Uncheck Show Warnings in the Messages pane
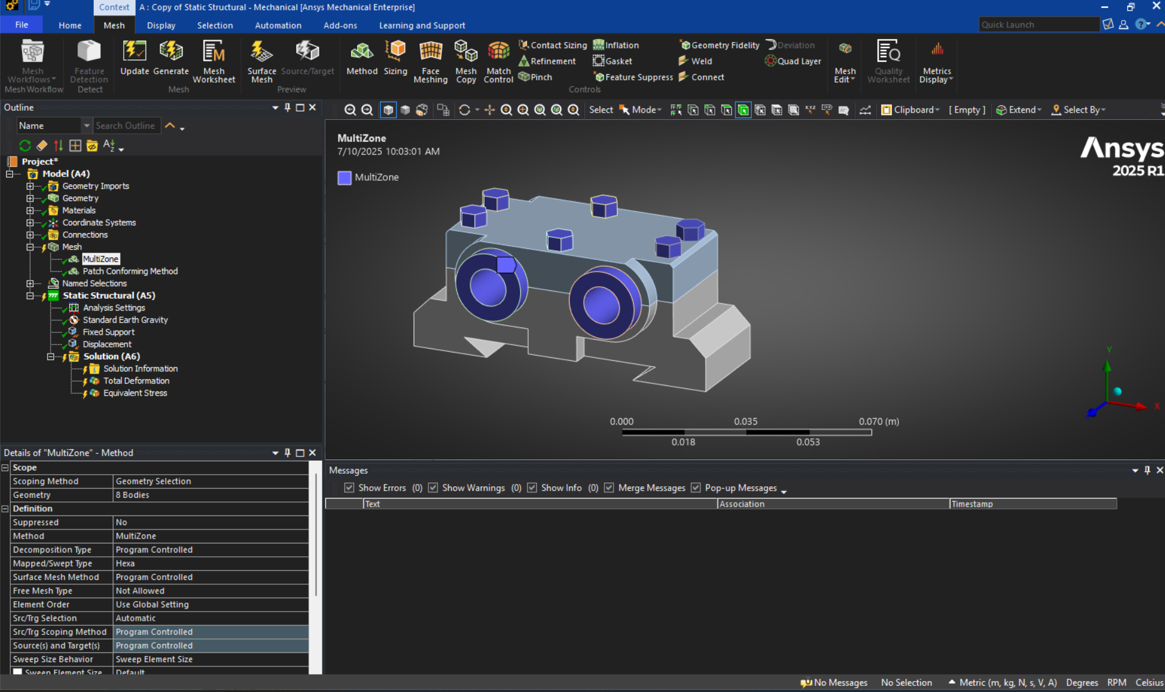 [x=433, y=488]
